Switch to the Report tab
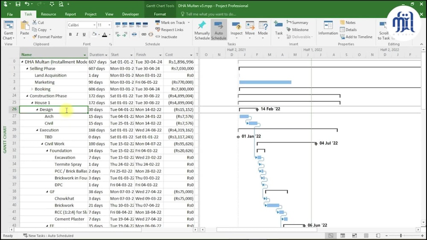This screenshot has height=240, width=427. click(x=70, y=14)
